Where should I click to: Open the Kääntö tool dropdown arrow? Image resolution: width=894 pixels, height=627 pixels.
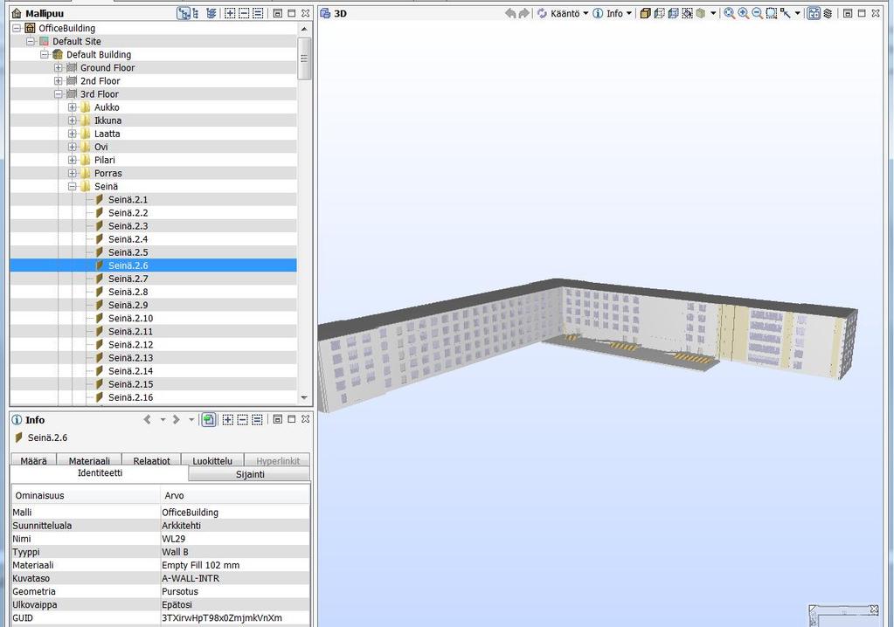pos(586,13)
